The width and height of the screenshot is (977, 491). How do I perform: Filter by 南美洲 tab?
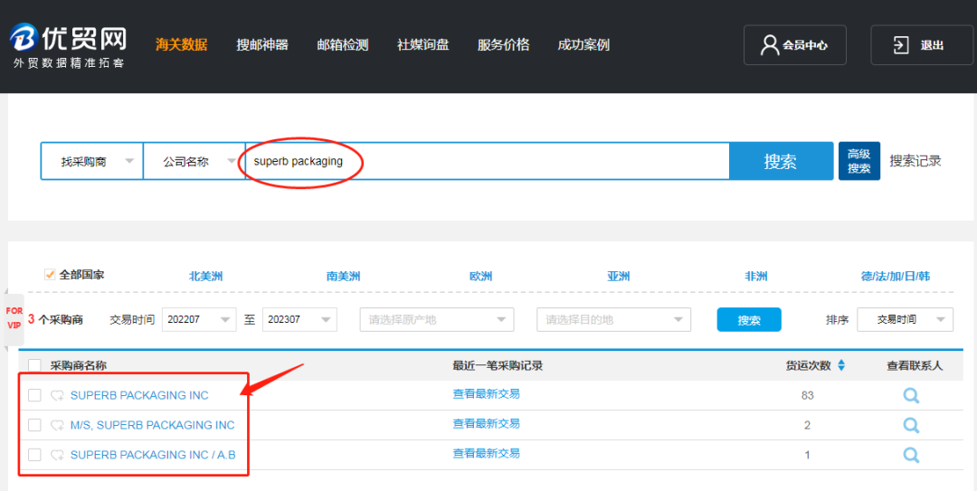click(344, 276)
